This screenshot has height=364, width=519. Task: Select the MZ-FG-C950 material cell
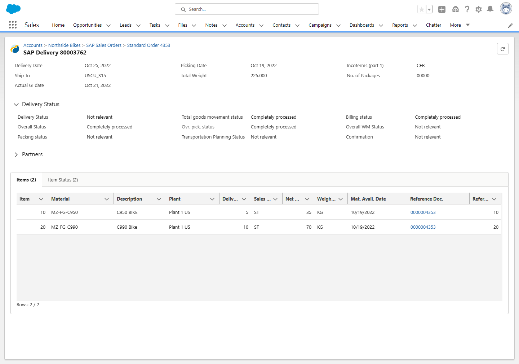pyautogui.click(x=81, y=212)
